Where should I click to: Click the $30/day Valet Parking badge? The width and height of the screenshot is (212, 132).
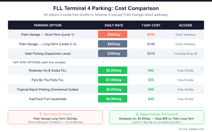[x=113, y=53]
